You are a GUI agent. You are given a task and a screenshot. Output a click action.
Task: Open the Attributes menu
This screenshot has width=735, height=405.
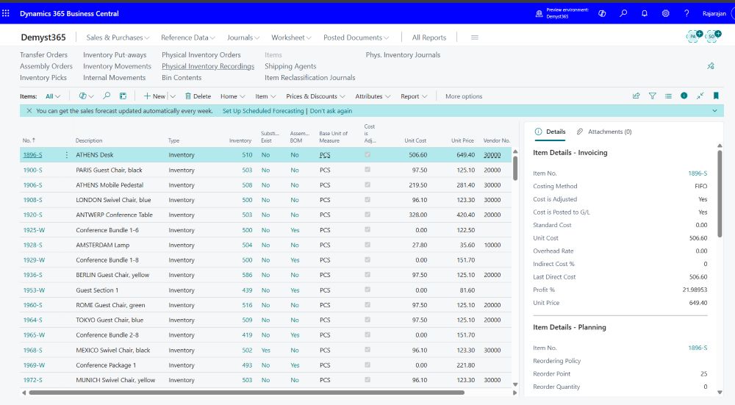point(373,96)
